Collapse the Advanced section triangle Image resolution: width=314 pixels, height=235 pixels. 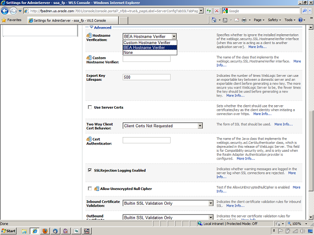(92, 27)
